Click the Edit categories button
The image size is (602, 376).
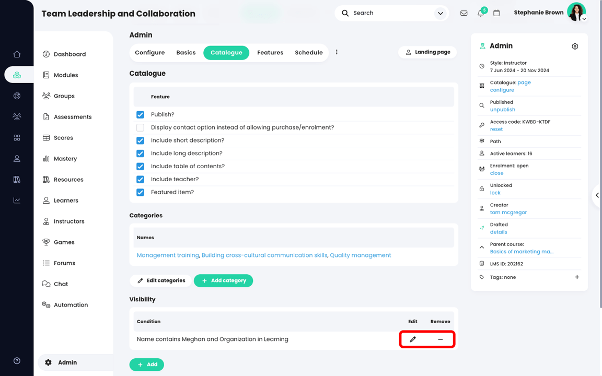coord(160,280)
